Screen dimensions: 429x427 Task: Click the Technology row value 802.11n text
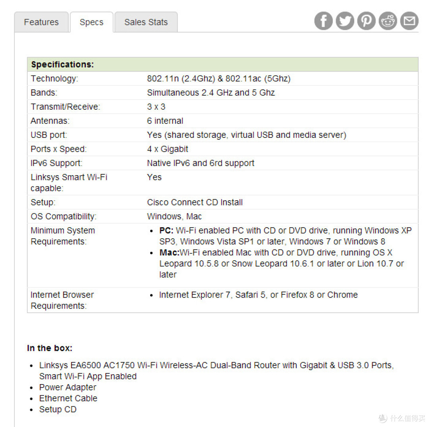(x=218, y=79)
